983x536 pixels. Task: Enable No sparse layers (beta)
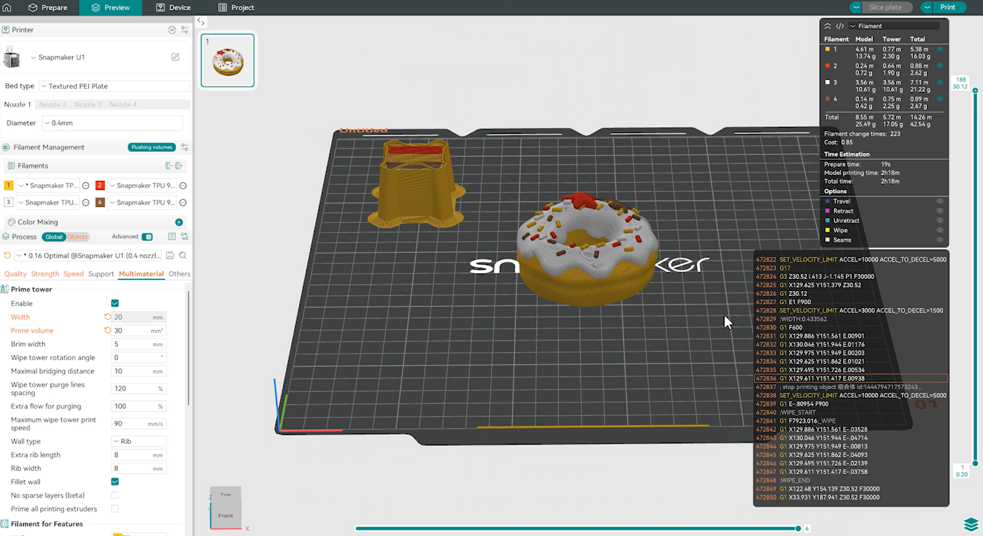(x=115, y=495)
